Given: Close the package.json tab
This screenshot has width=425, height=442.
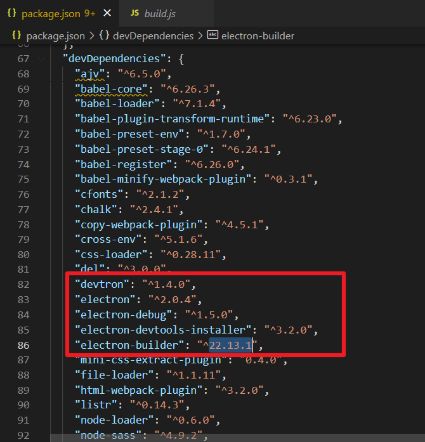Looking at the screenshot, I should [x=107, y=13].
